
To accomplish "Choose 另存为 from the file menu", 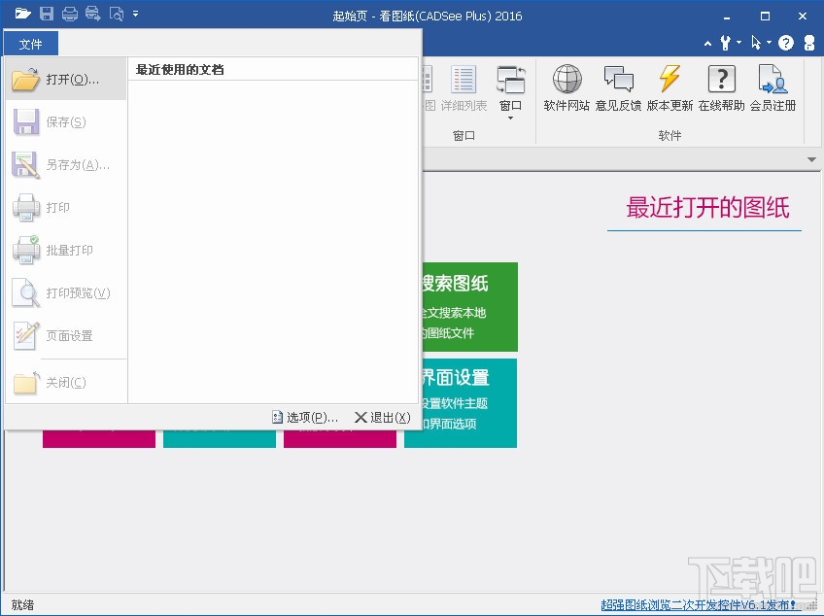I will [66, 164].
